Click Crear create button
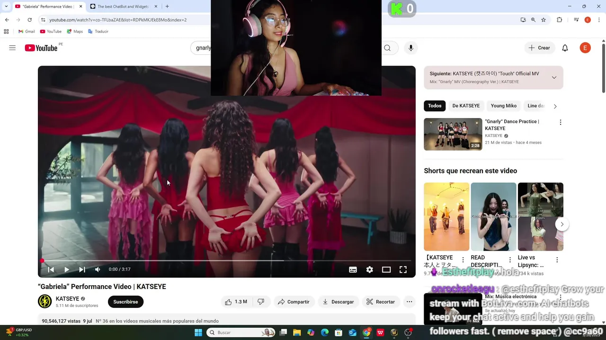The height and width of the screenshot is (340, 606). (539, 48)
